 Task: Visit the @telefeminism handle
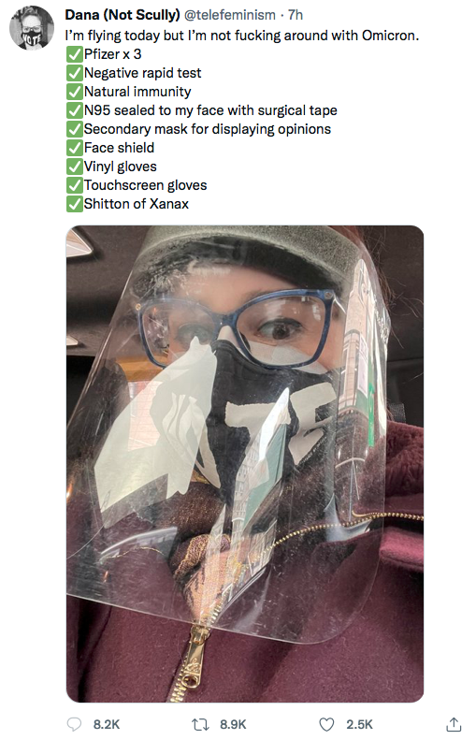tap(229, 15)
